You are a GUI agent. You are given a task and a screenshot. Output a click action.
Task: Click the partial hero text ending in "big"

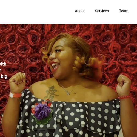tap(4, 76)
